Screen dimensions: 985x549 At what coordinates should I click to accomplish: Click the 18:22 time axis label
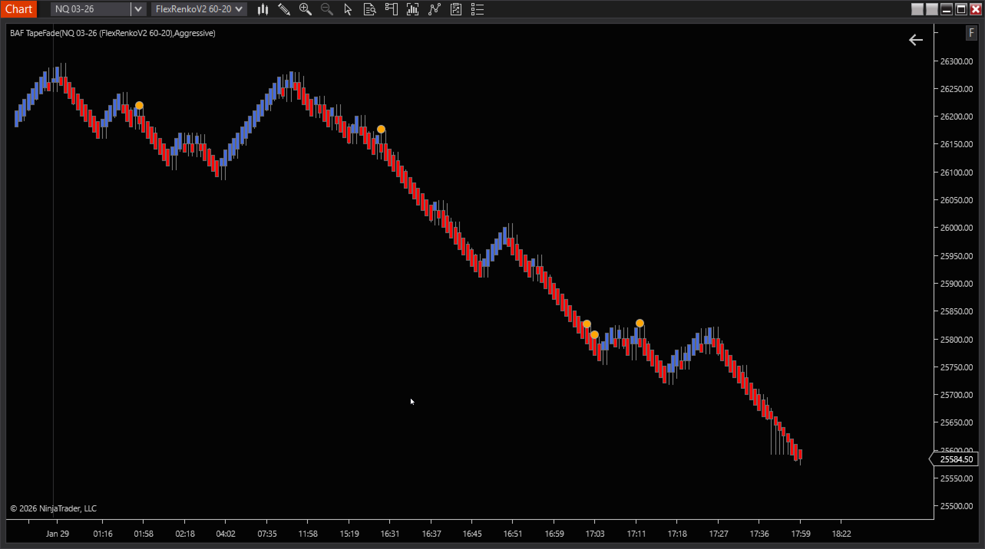(x=841, y=534)
